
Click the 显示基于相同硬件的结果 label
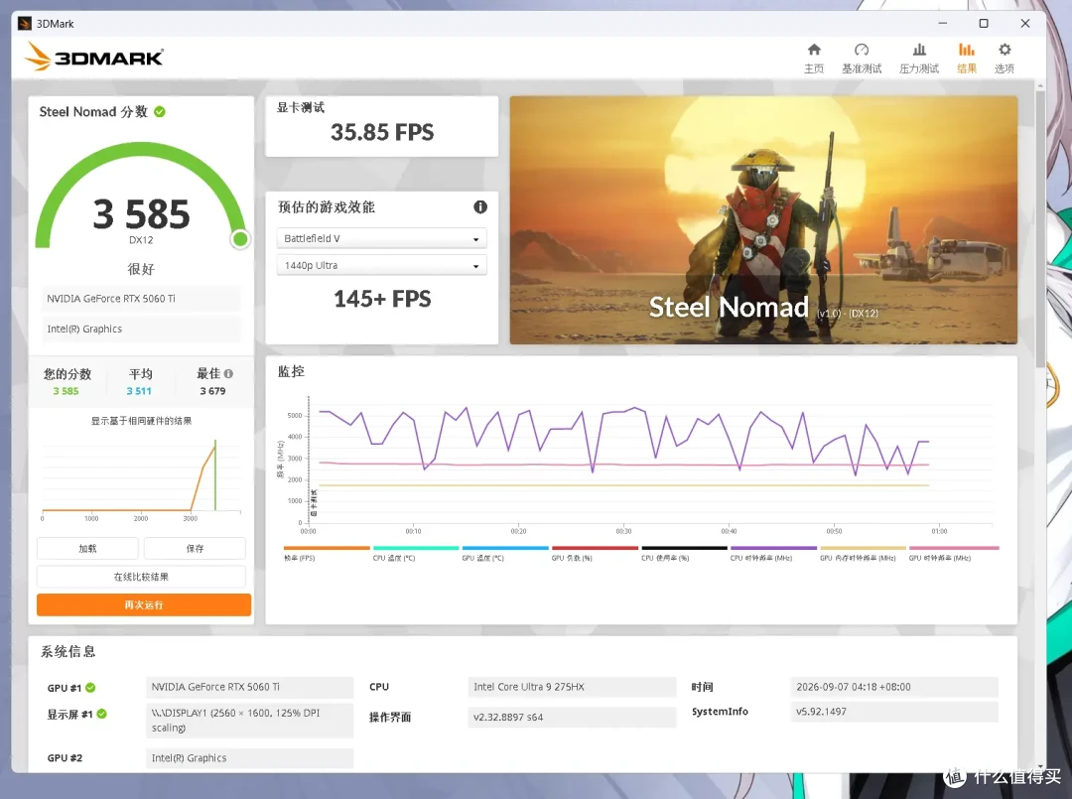pos(142,421)
